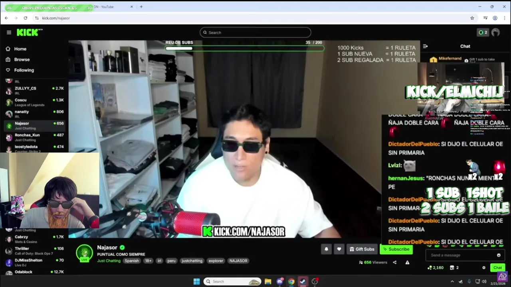
Task: Open the Just Chatting category link
Action: pyautogui.click(x=109, y=261)
